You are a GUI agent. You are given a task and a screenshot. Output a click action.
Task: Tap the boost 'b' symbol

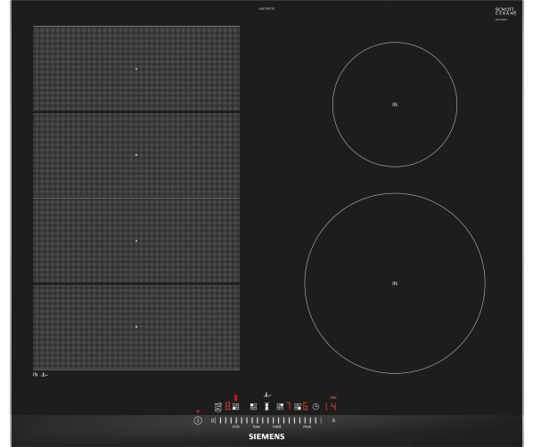[333, 420]
